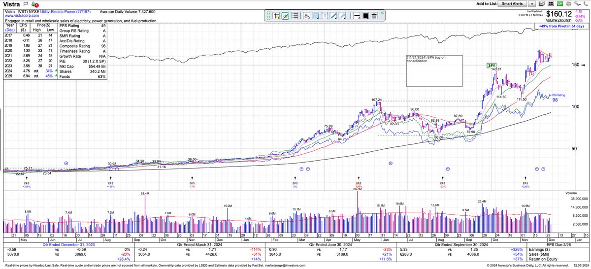Print the chart using printer icon

tap(569, 3)
